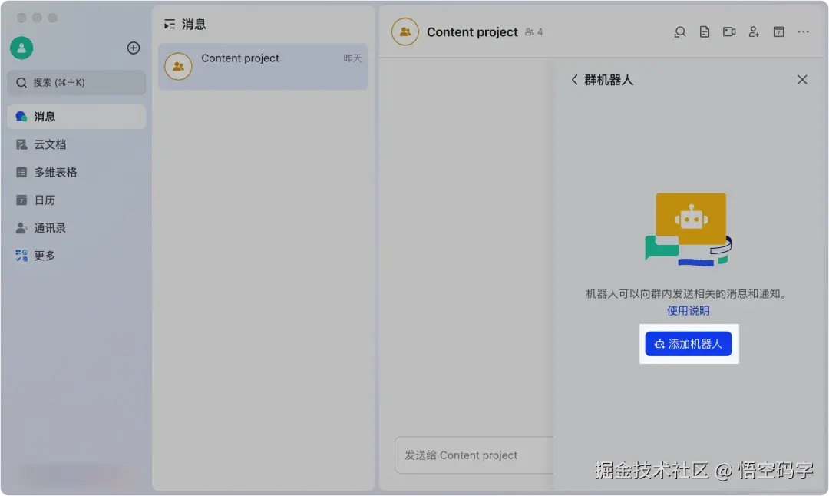Add members to the Content project group

pos(753,31)
